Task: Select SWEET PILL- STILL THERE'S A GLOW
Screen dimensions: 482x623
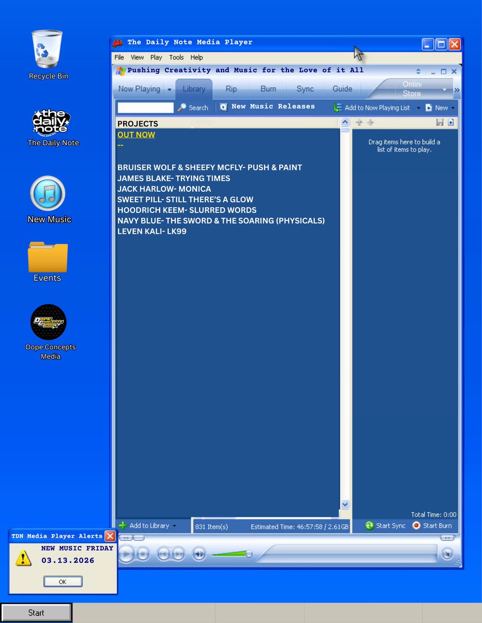Action: (x=185, y=200)
